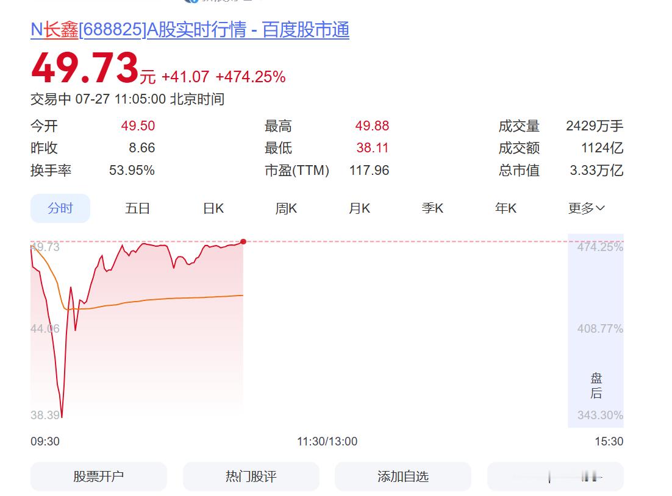672x496 pixels.
Task: Click the 股票开户 button
Action: point(99,477)
